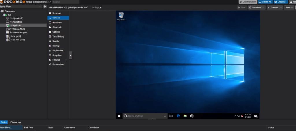Switch to the Tasks tab
The height and width of the screenshot is (131, 296).
tap(4, 122)
